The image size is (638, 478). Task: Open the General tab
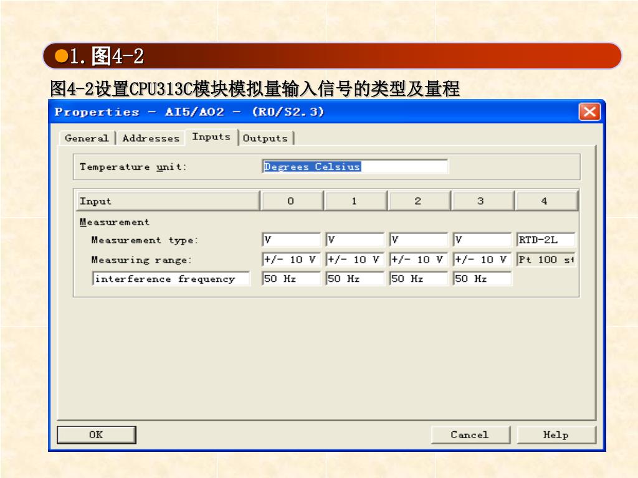click(x=87, y=138)
